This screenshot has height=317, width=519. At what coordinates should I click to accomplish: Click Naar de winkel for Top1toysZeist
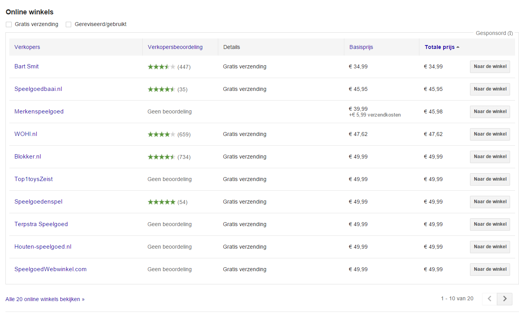coord(490,179)
